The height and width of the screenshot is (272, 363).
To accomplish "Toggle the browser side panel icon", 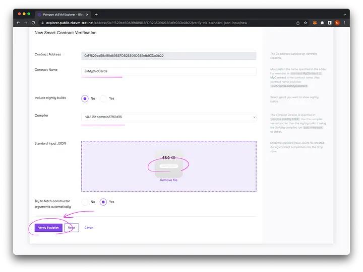I will coord(330,23).
